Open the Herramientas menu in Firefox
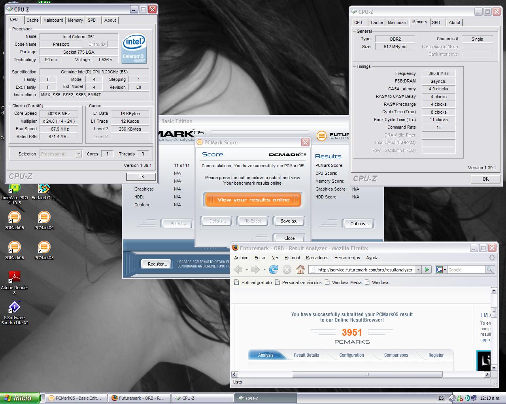 click(x=347, y=258)
